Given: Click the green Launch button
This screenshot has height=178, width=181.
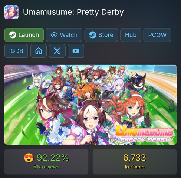Looking at the screenshot, I should coord(24,35).
